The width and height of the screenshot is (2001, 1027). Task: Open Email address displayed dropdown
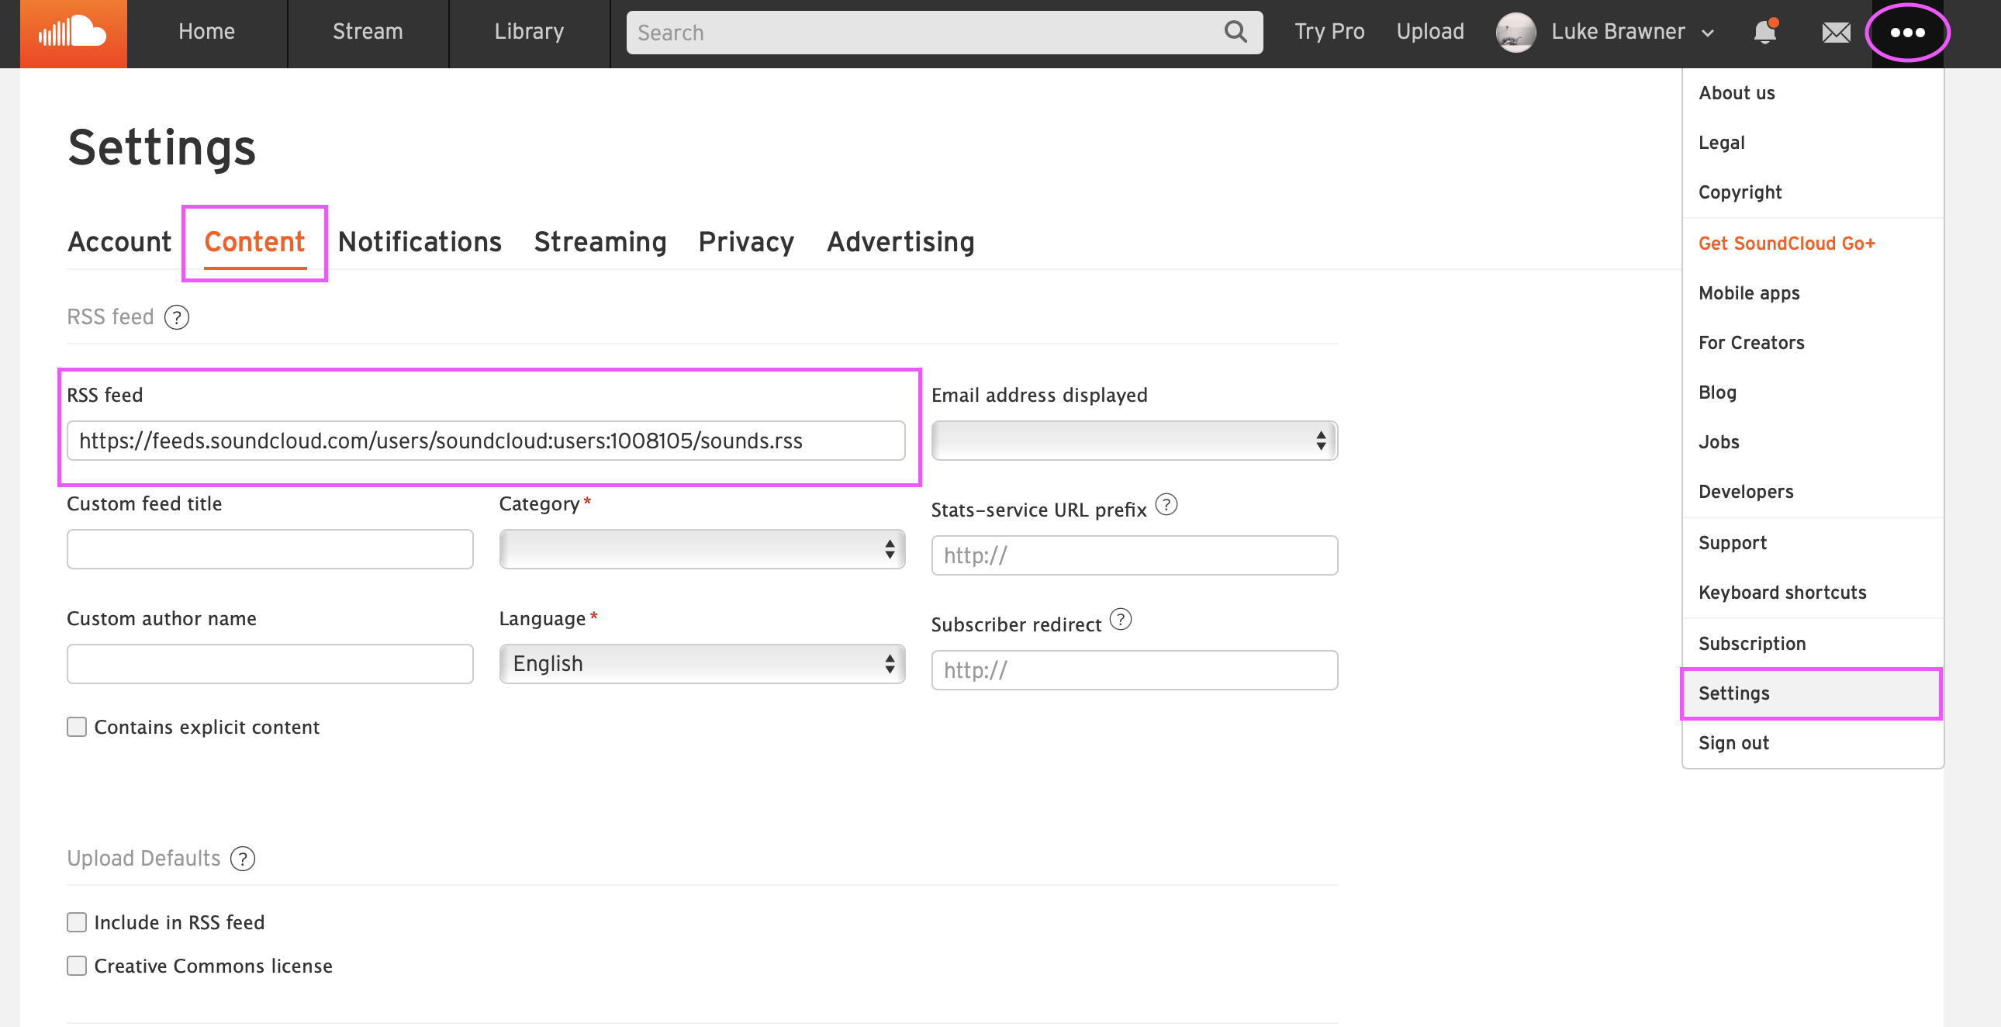tap(1134, 441)
